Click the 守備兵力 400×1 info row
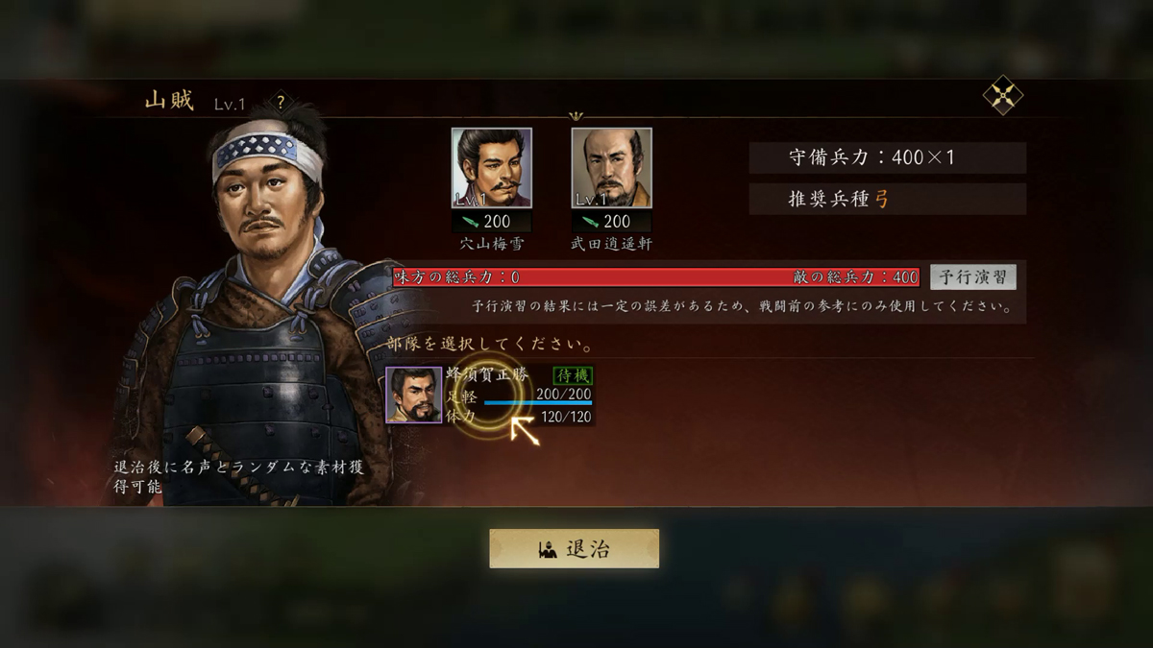Viewport: 1153px width, 648px height. coord(888,157)
